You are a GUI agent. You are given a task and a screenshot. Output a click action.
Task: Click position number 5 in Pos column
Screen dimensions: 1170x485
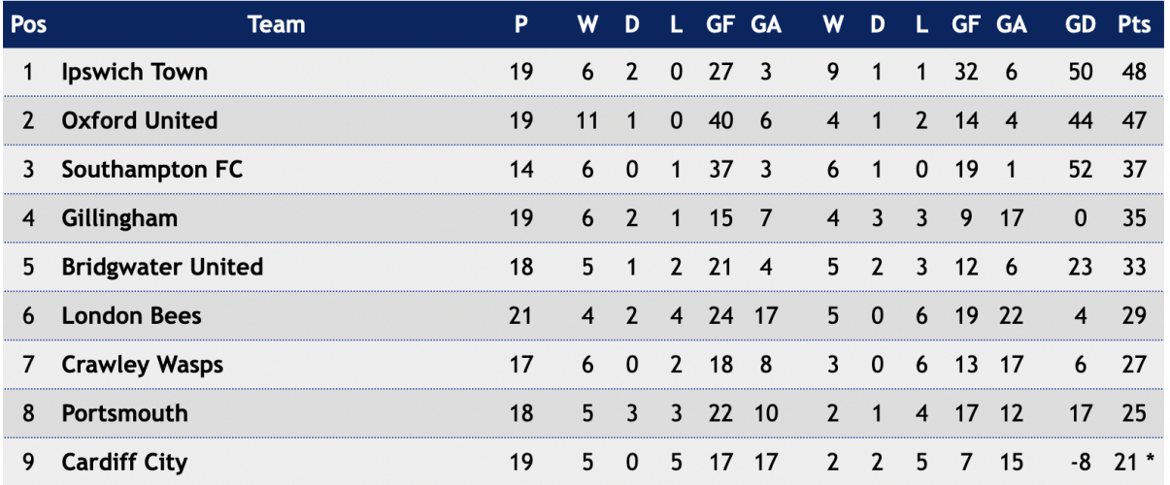coord(28,267)
